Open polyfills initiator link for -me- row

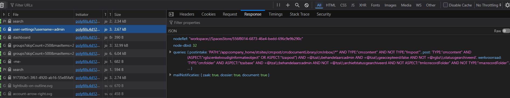coord(88,61)
